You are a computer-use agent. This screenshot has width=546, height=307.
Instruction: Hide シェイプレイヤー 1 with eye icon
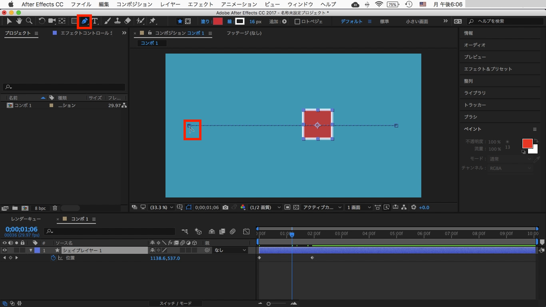pos(5,250)
